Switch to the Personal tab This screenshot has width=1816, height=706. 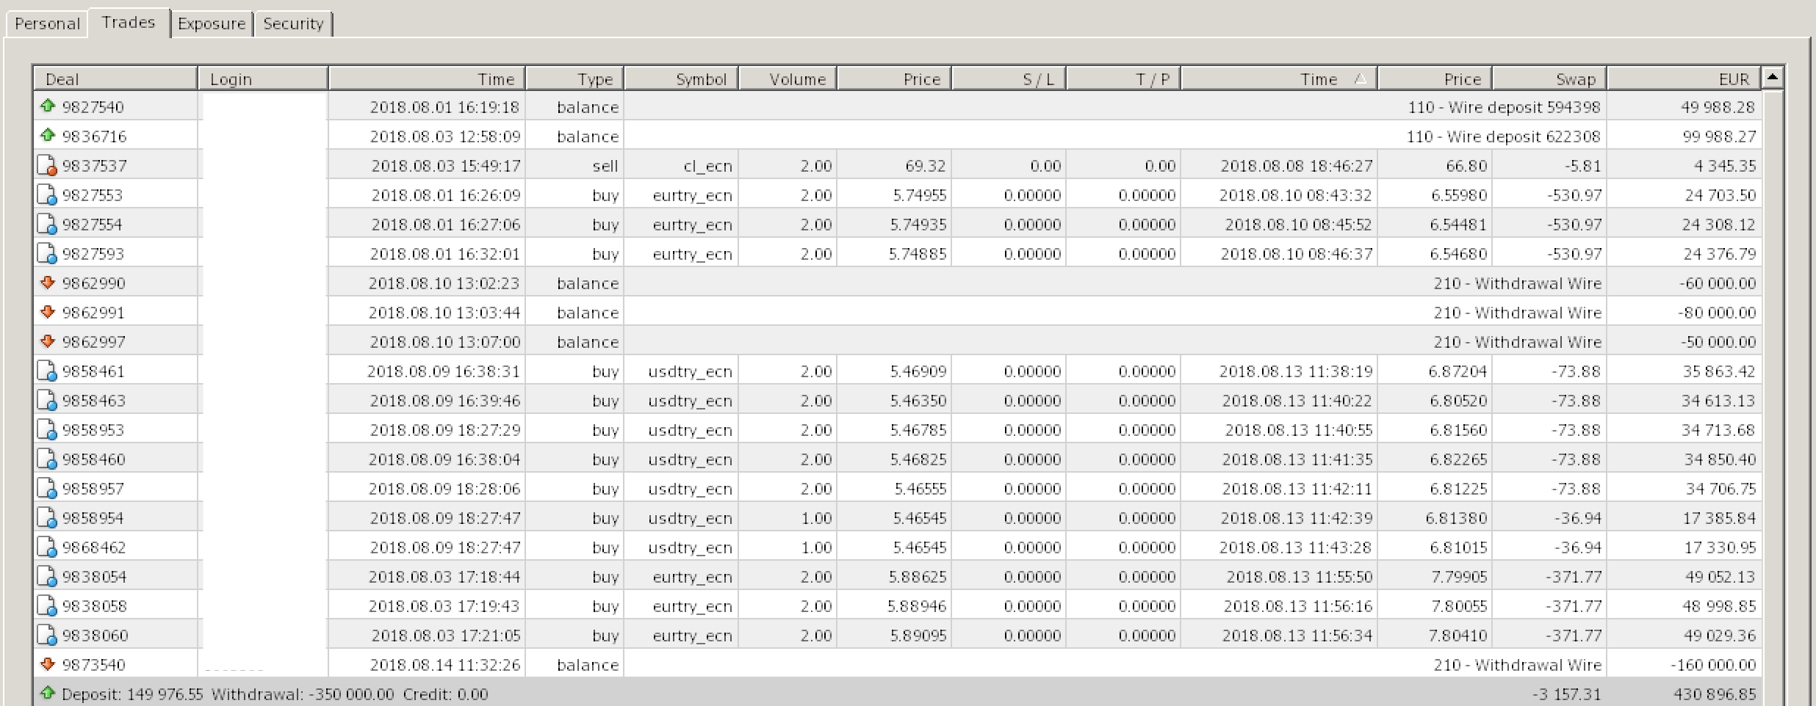[47, 23]
